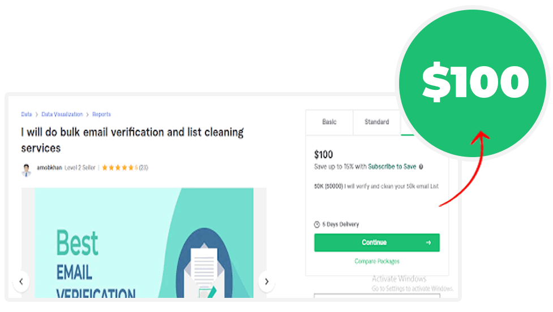Switch to the Standard package tab
Screen dimensions: 553x312
tap(376, 122)
